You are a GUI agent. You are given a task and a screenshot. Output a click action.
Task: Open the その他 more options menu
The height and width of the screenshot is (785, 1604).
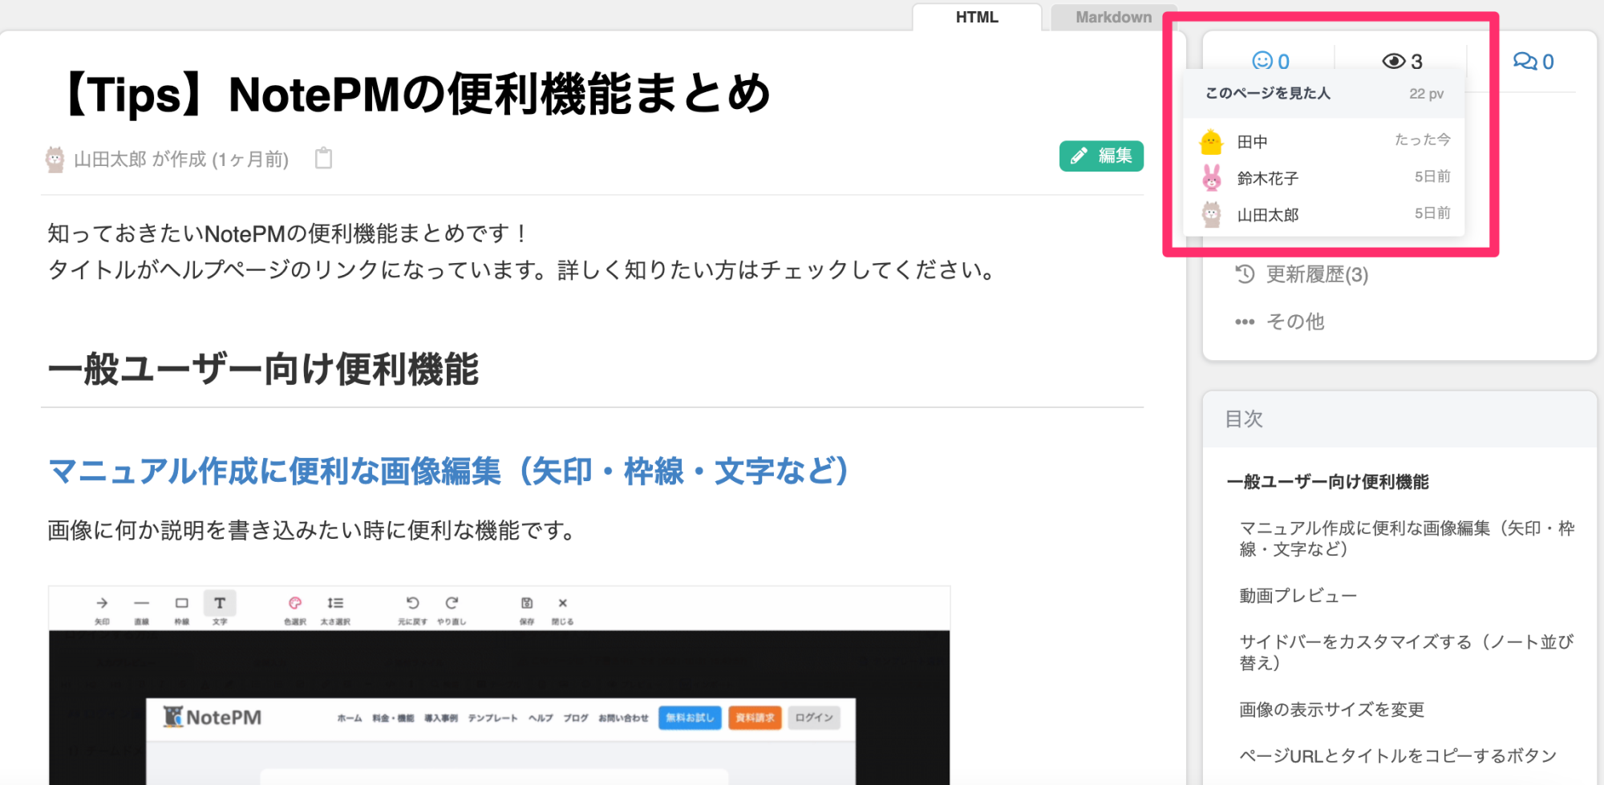pyautogui.click(x=1295, y=322)
